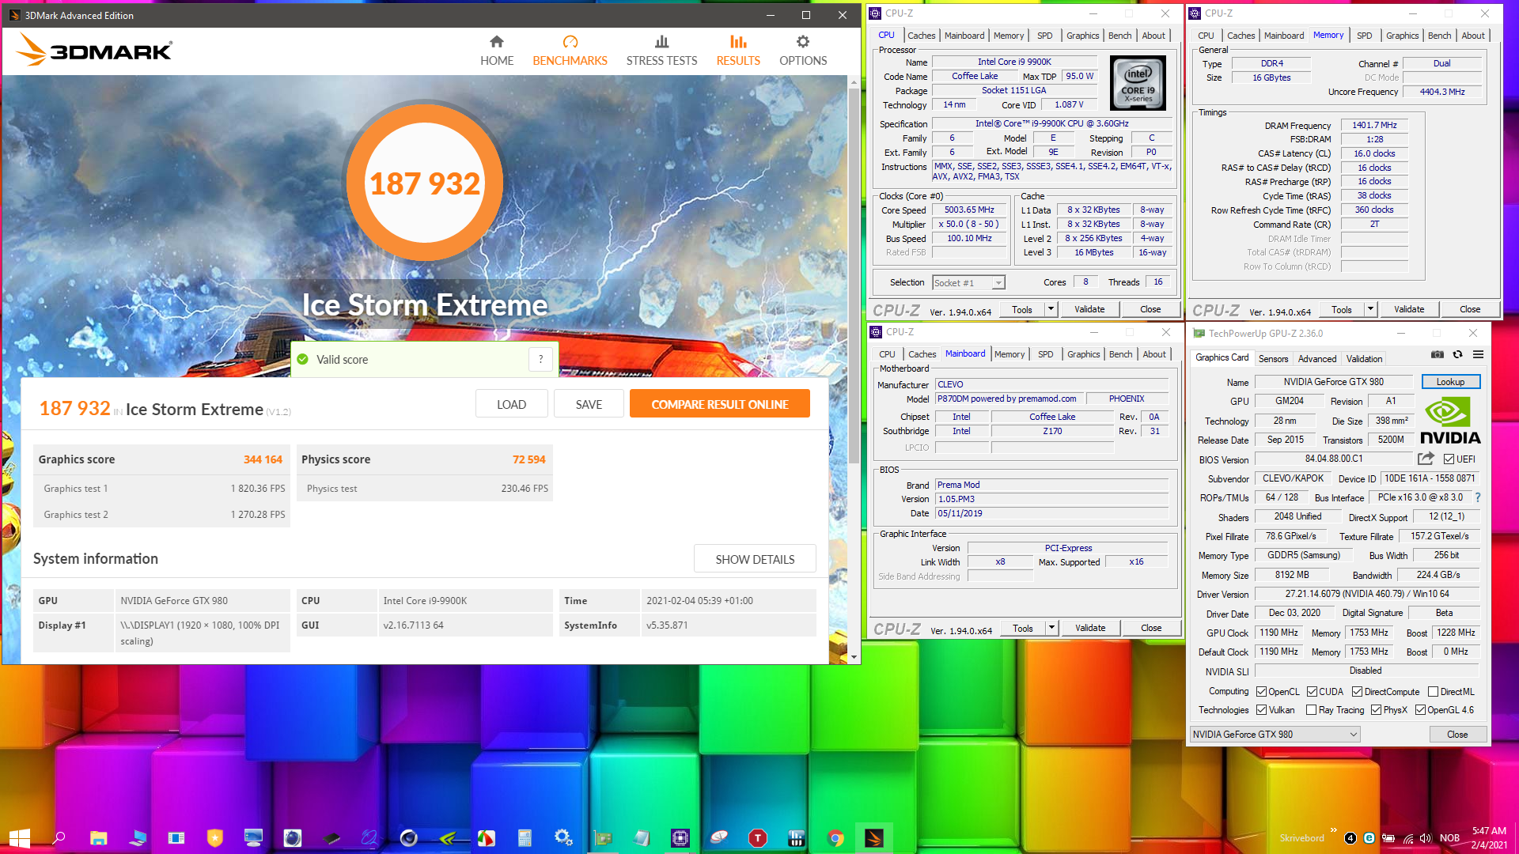Open STRESS TESTS in 3DMark
The image size is (1519, 854).
click(x=661, y=51)
